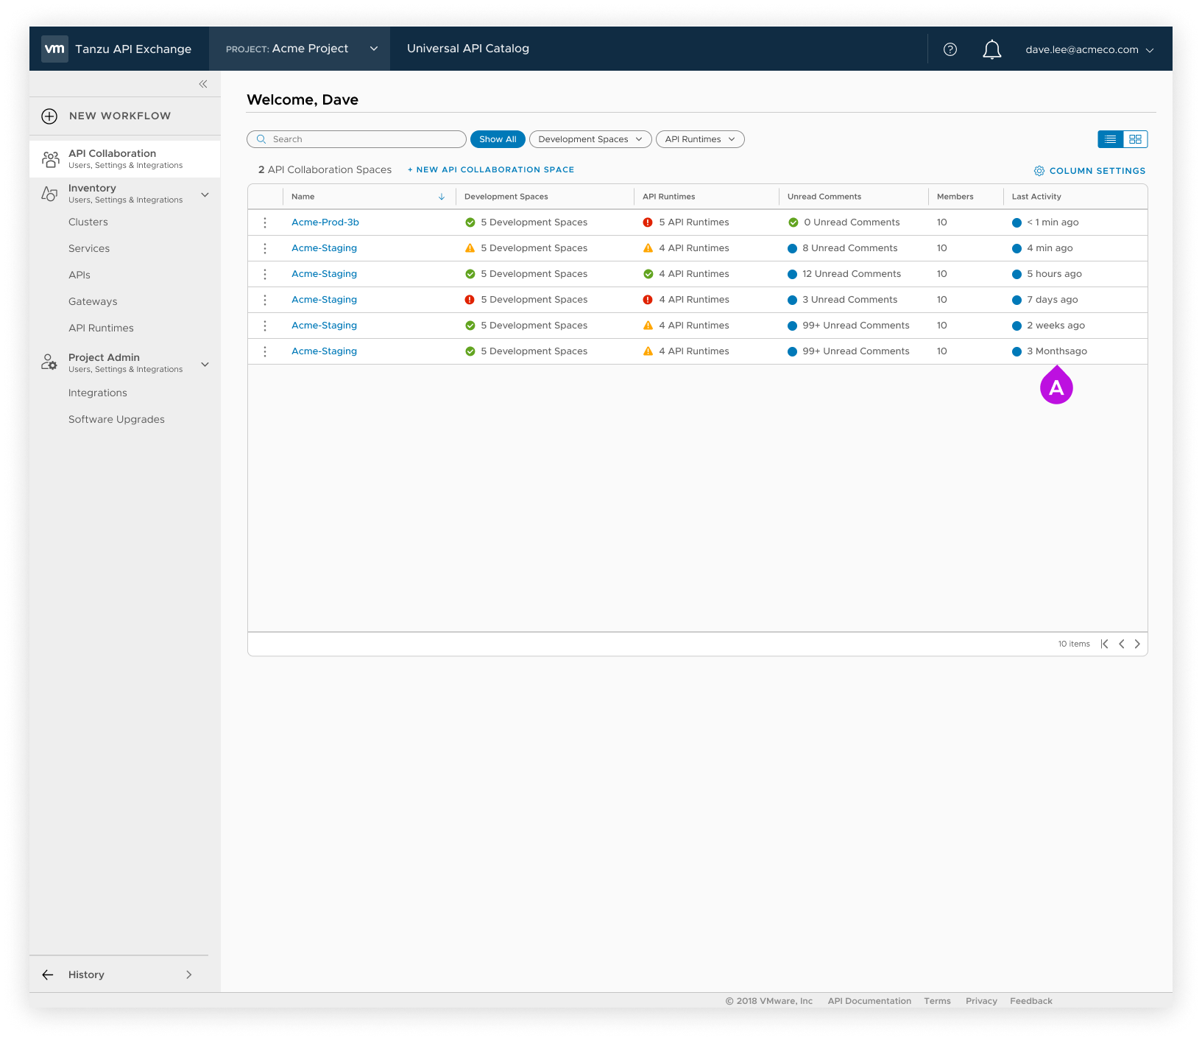The image size is (1202, 1040).
Task: Click the '12 Unread Comments' cell
Action: (844, 274)
